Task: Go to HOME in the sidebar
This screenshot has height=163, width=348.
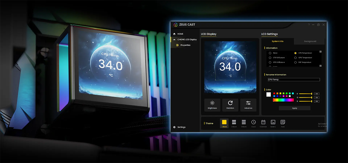Action: [180, 34]
